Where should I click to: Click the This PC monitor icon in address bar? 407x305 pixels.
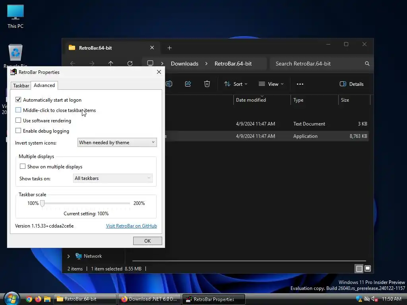pos(150,63)
